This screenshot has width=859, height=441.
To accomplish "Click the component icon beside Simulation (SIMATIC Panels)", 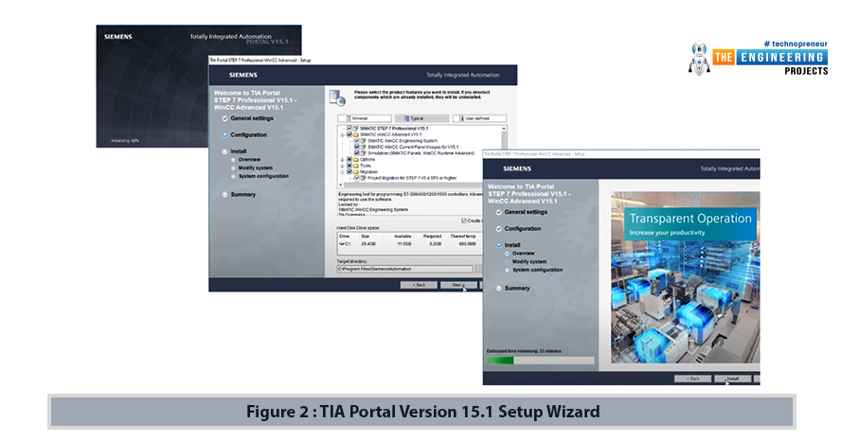I will pyautogui.click(x=364, y=153).
